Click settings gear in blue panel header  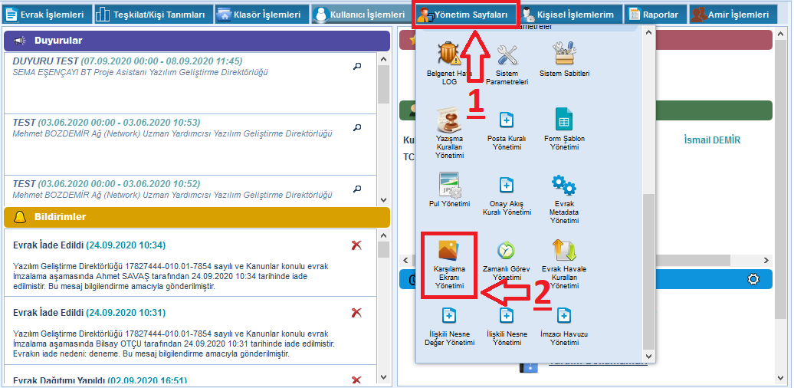[753, 280]
